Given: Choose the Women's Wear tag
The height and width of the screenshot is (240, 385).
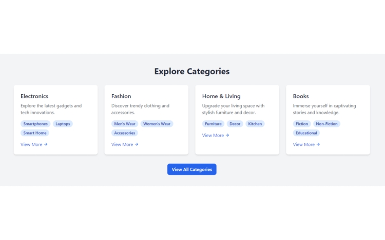Looking at the screenshot, I should 157,124.
